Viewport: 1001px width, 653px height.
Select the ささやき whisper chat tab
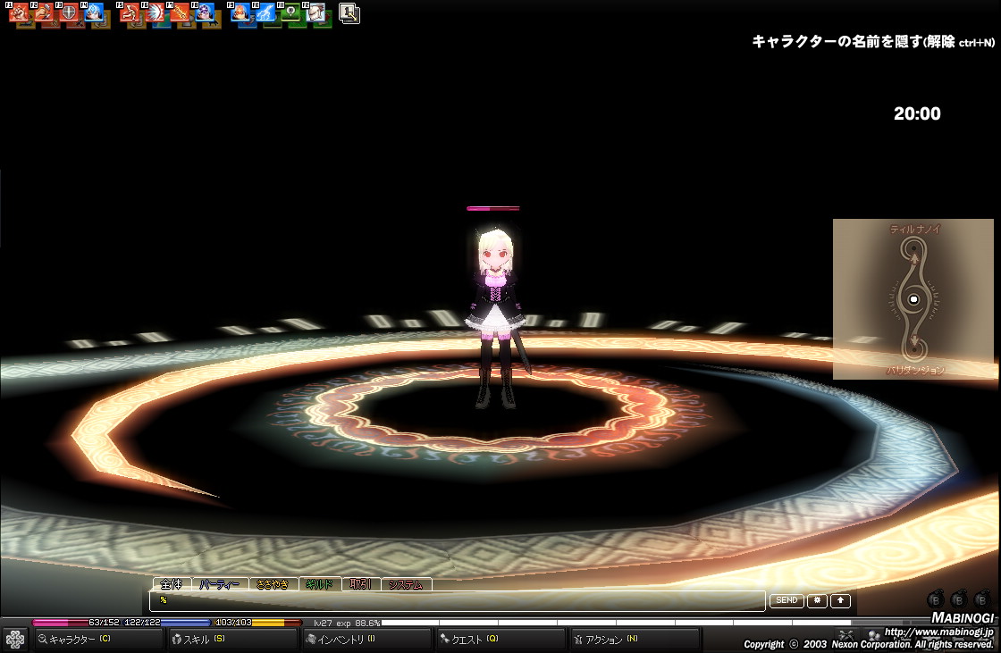tap(273, 584)
